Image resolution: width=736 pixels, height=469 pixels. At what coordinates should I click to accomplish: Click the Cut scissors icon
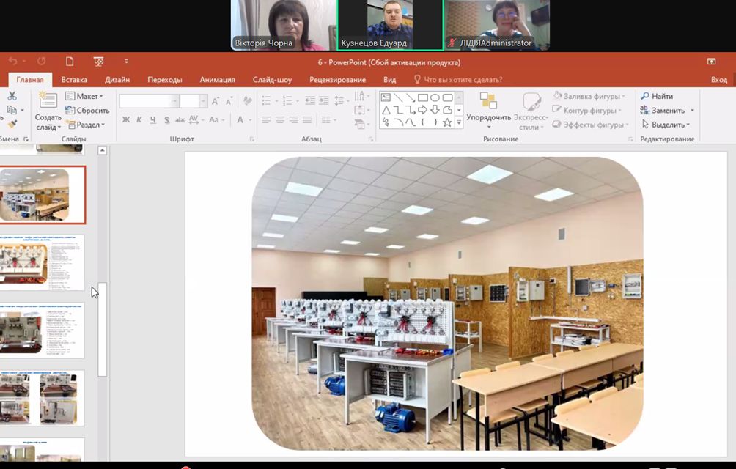(x=12, y=96)
